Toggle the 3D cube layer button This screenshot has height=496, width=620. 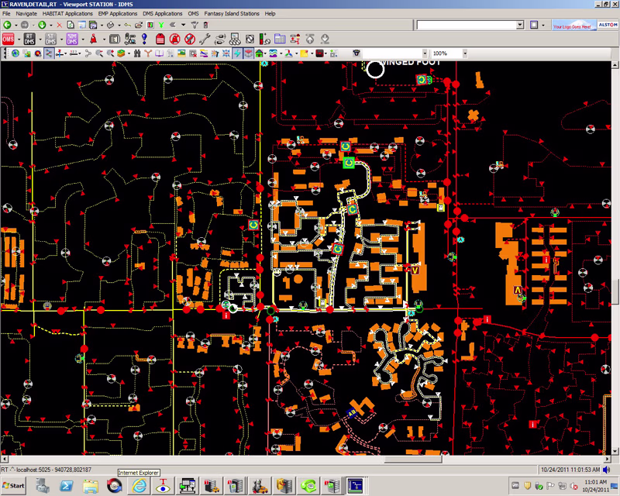pos(248,53)
